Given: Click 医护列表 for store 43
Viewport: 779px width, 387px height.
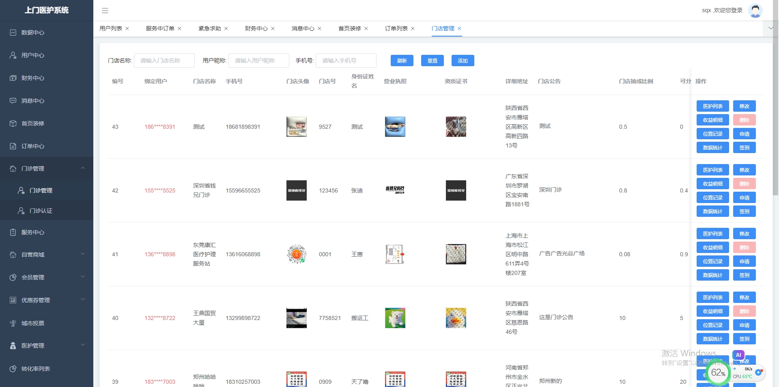Looking at the screenshot, I should coord(713,106).
